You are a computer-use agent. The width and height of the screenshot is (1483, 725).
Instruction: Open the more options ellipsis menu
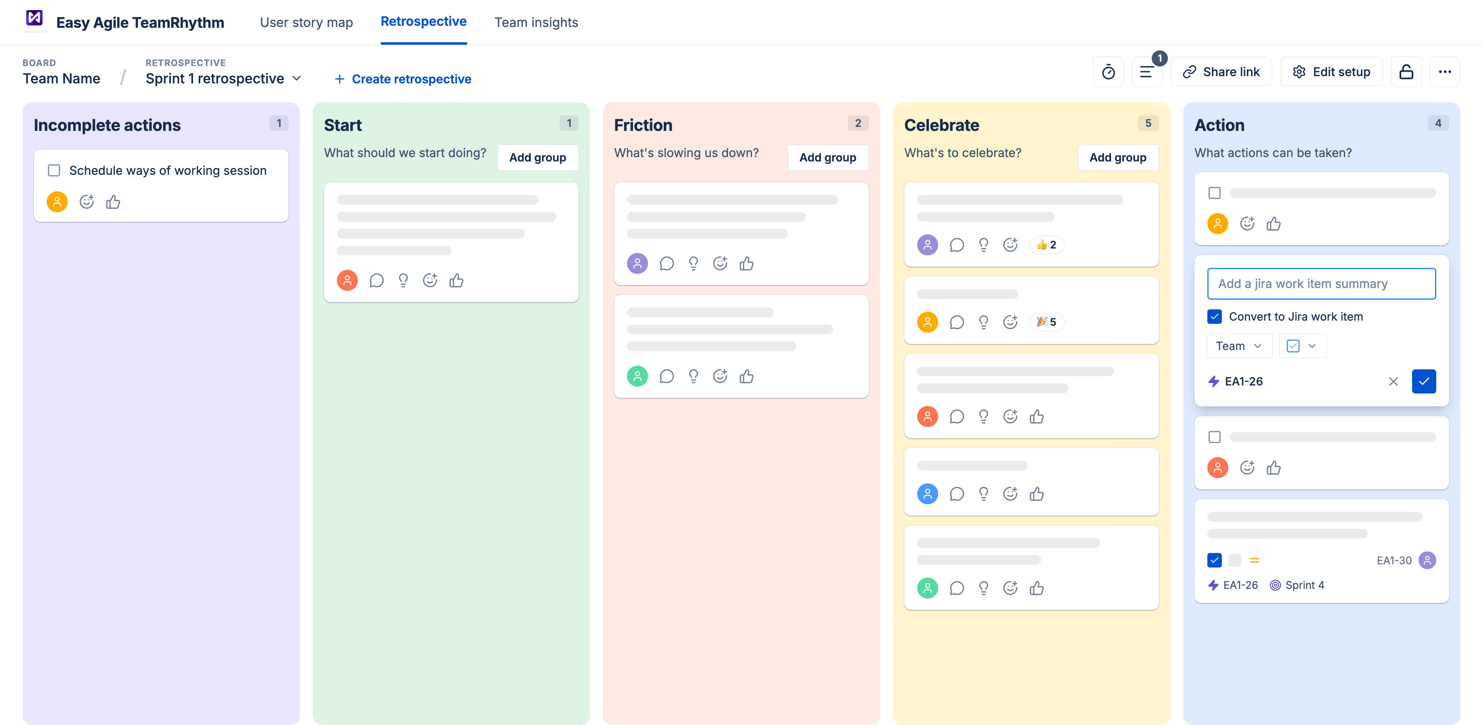(1444, 72)
